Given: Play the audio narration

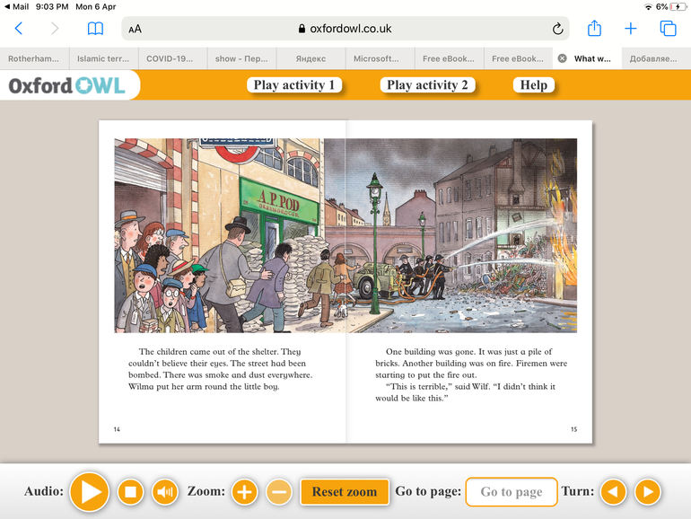Looking at the screenshot, I should [x=89, y=491].
